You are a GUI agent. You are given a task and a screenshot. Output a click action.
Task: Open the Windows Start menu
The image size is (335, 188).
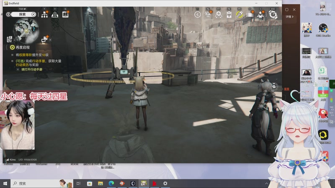coord(5,183)
